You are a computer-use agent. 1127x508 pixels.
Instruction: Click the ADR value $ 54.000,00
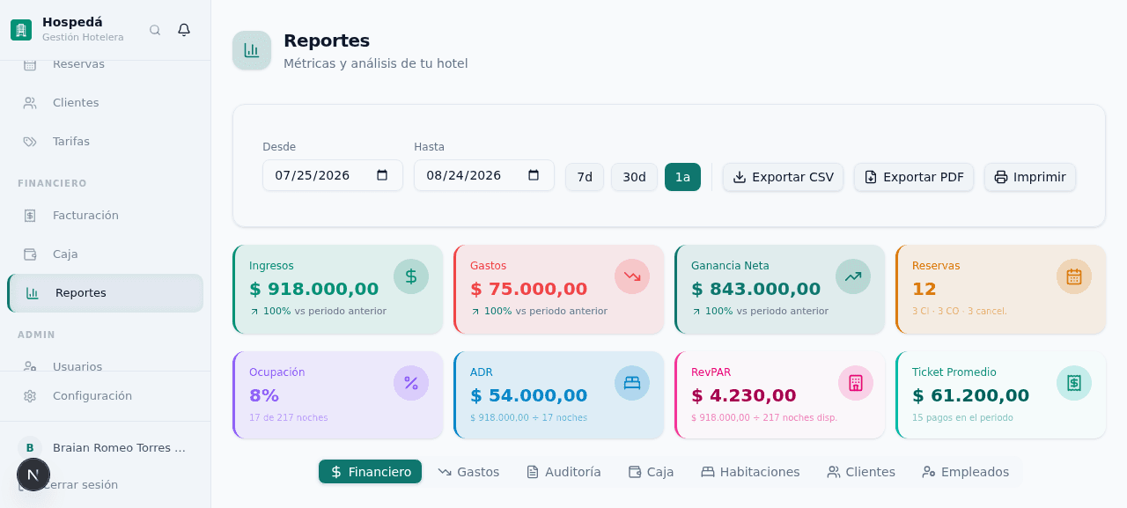coord(528,395)
